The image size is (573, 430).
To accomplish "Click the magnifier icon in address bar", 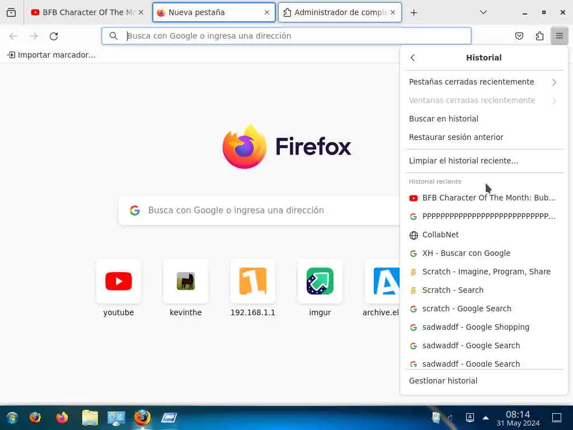I will pos(114,36).
